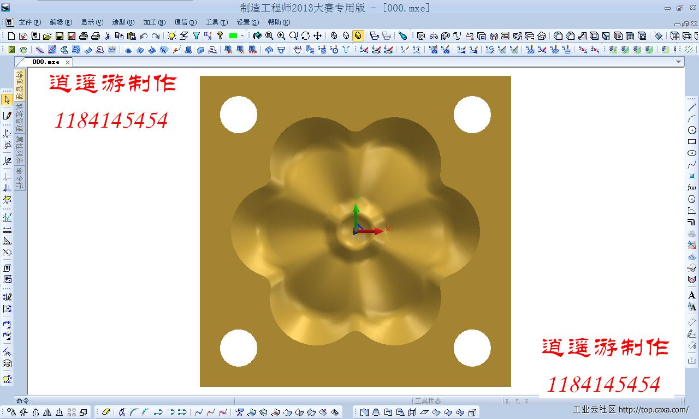Select the pan view four-arrow icon

(317, 36)
